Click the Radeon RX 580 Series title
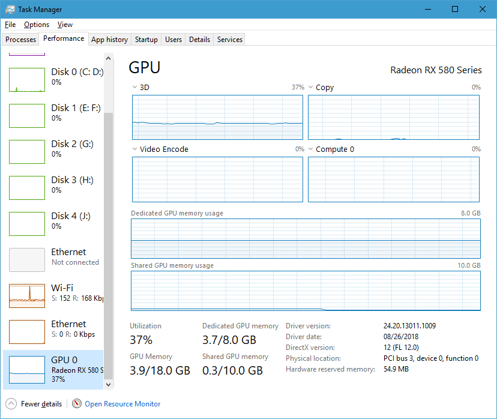 coord(436,70)
